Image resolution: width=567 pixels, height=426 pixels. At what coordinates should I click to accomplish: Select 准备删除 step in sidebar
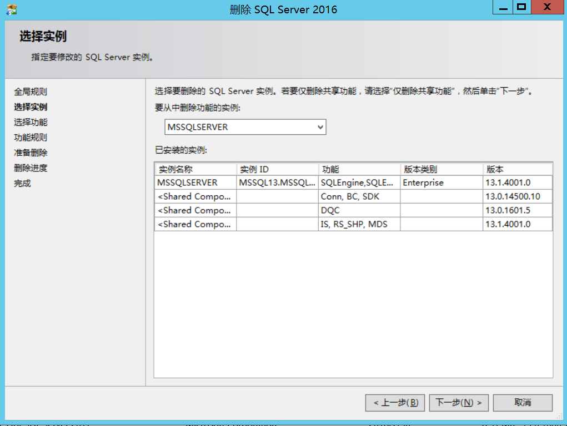[31, 153]
